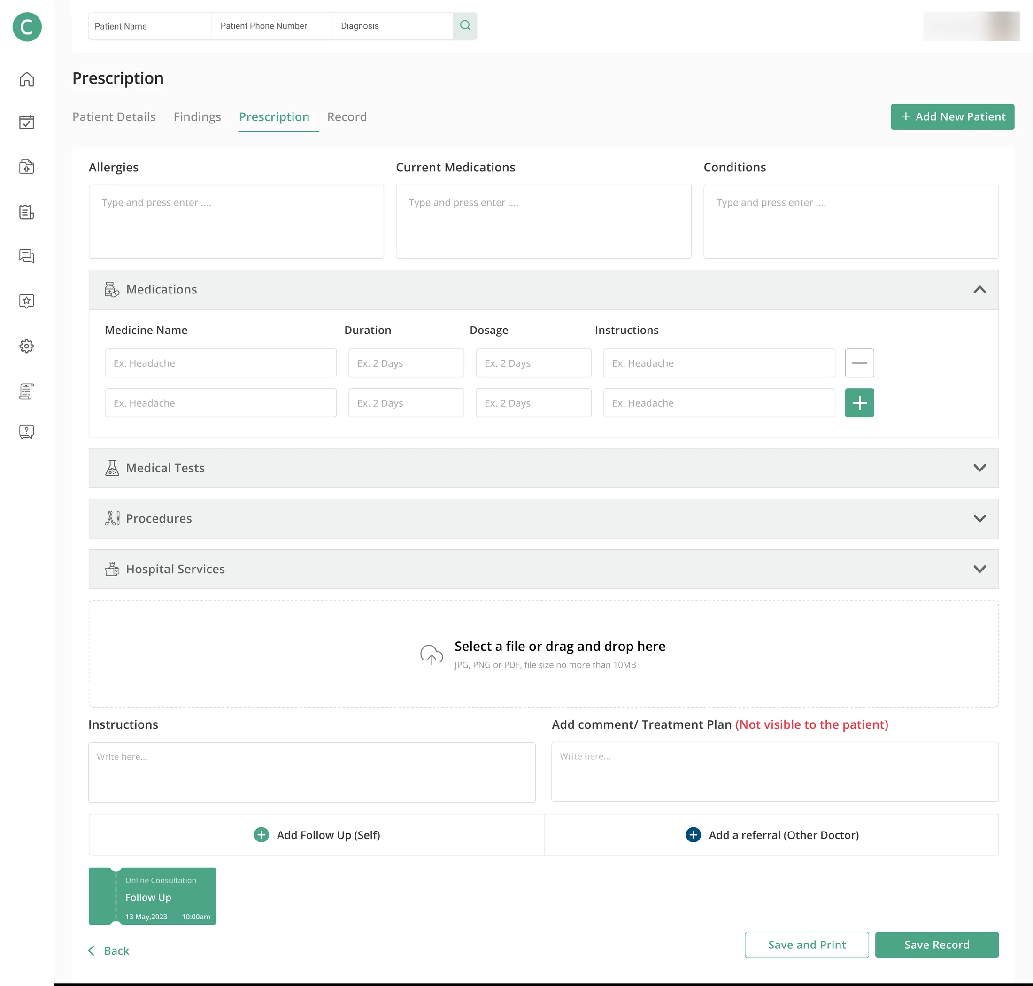
Task: Click Add New Patient button
Action: [952, 117]
